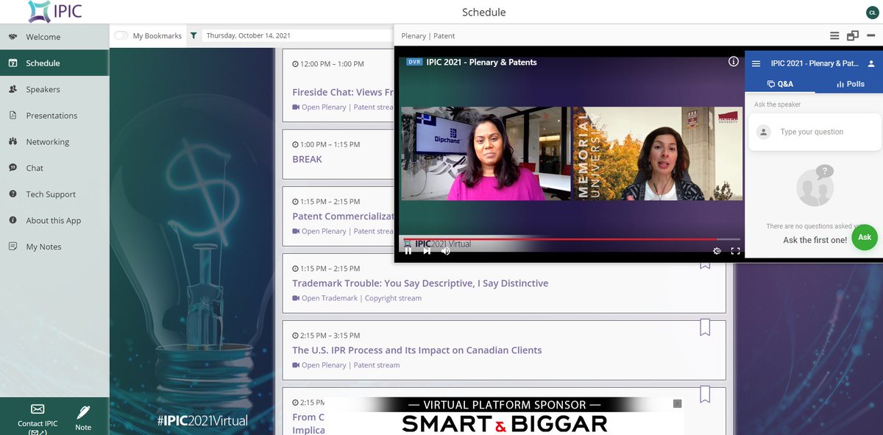The image size is (883, 435).
Task: Select Schedule in the sidebar
Action: pos(54,63)
